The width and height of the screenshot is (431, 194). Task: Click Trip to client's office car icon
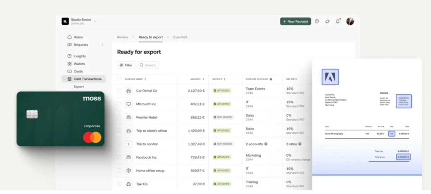tap(129, 131)
